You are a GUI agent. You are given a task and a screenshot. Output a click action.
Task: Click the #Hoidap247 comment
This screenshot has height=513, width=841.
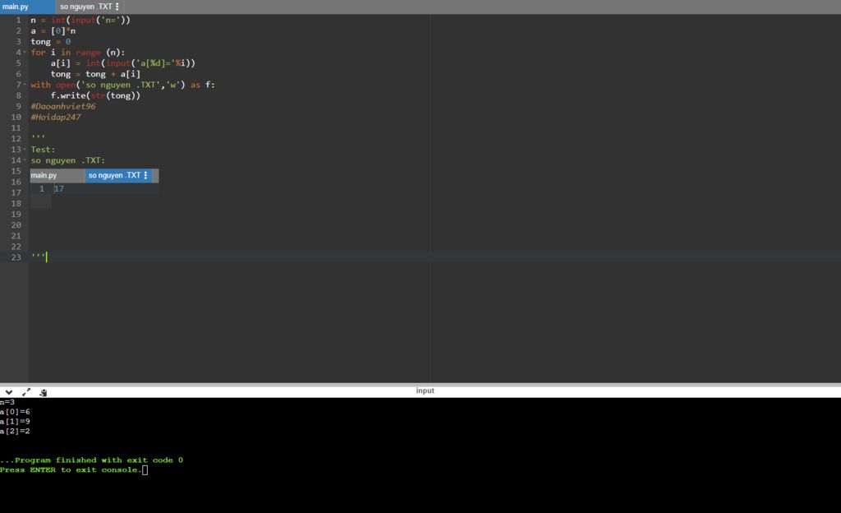[56, 117]
